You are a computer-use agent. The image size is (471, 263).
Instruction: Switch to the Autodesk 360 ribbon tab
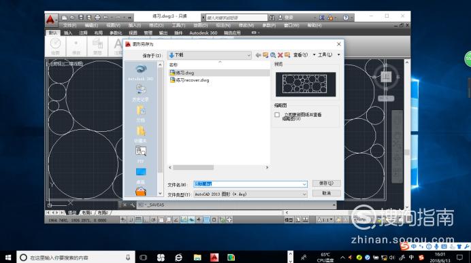(203, 33)
